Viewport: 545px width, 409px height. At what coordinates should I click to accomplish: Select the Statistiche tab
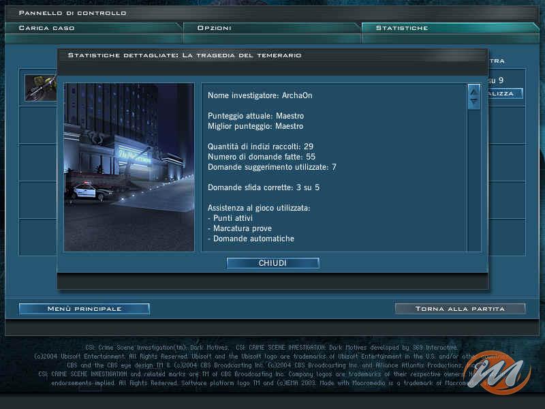(x=450, y=28)
